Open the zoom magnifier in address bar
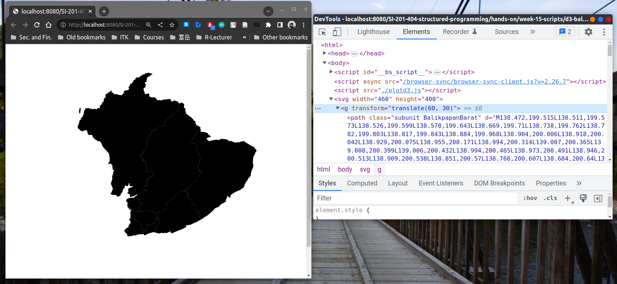This screenshot has height=284, width=617. tap(149, 25)
